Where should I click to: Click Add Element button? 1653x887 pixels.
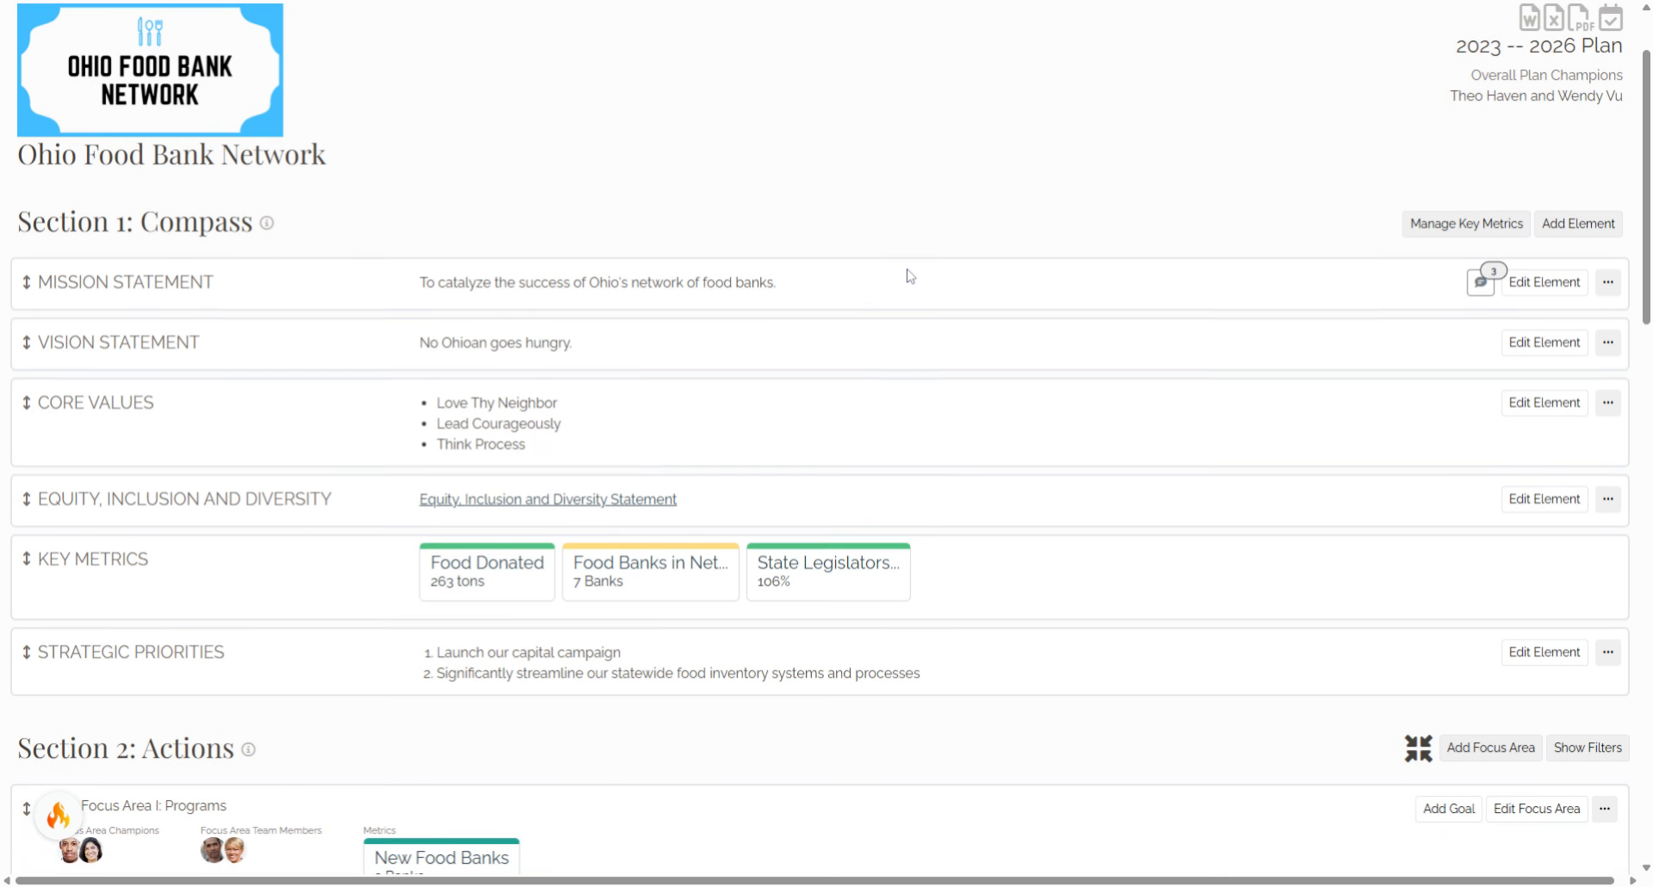[1578, 224]
